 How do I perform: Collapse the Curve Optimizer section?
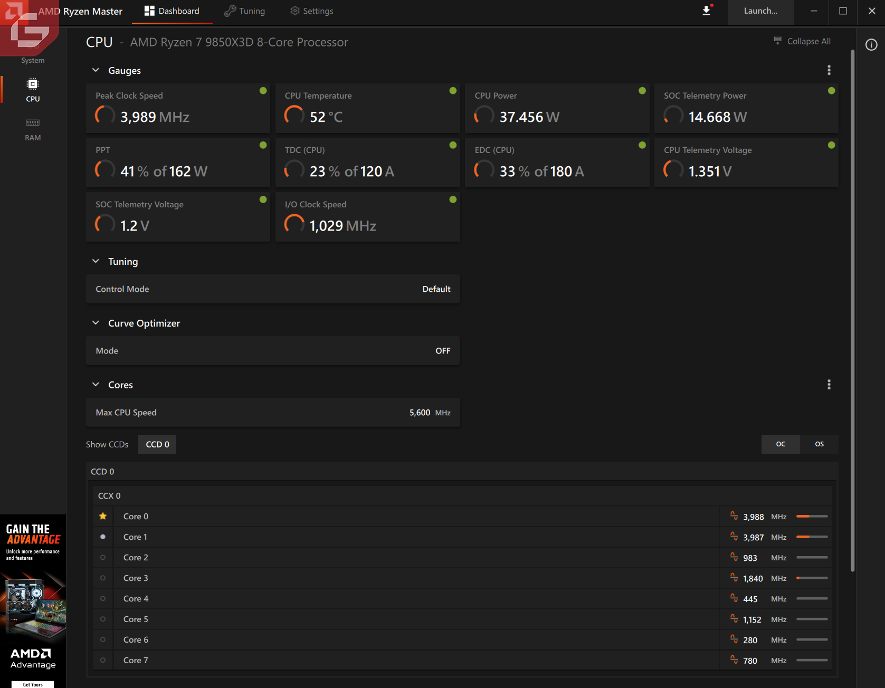pos(96,323)
